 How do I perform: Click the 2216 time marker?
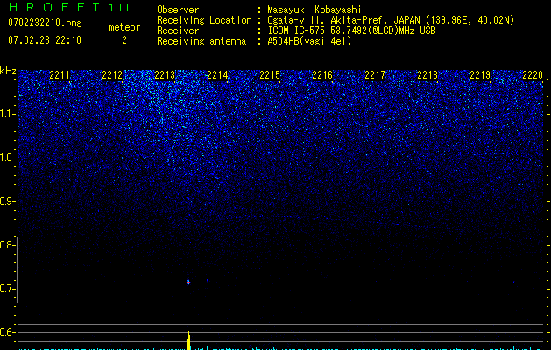click(322, 75)
